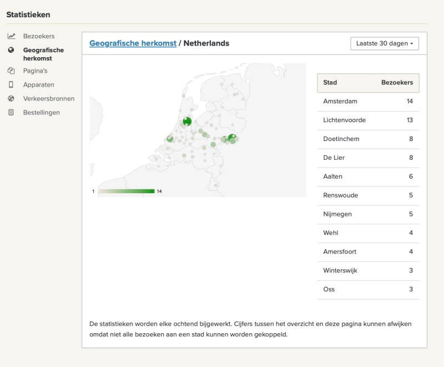Click the dark green Amsterdam map bubble
Viewport: 444px width, 367px height.
[x=187, y=121]
